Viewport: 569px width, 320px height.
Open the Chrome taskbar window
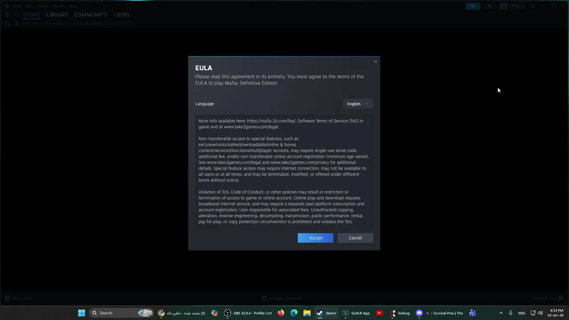click(182, 313)
